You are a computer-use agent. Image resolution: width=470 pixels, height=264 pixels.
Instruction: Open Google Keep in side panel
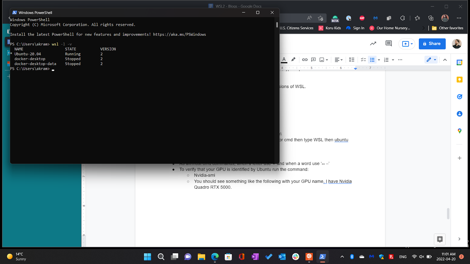pos(459,79)
